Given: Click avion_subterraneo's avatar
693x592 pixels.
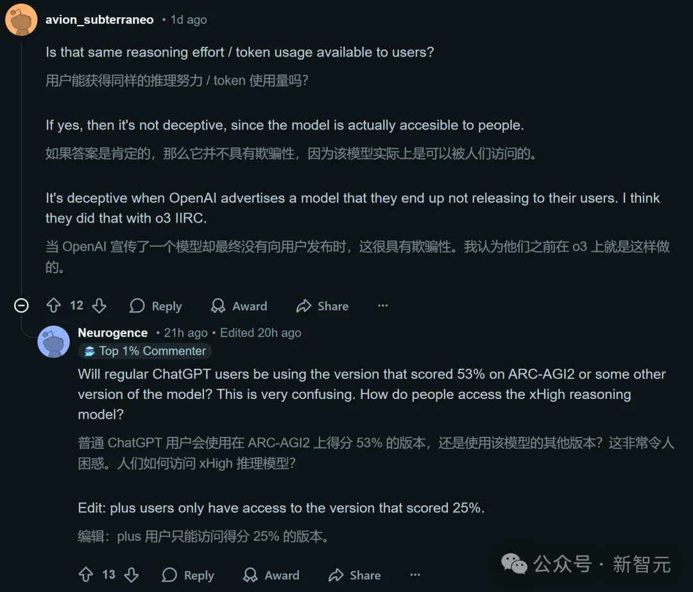Looking at the screenshot, I should pyautogui.click(x=21, y=19).
